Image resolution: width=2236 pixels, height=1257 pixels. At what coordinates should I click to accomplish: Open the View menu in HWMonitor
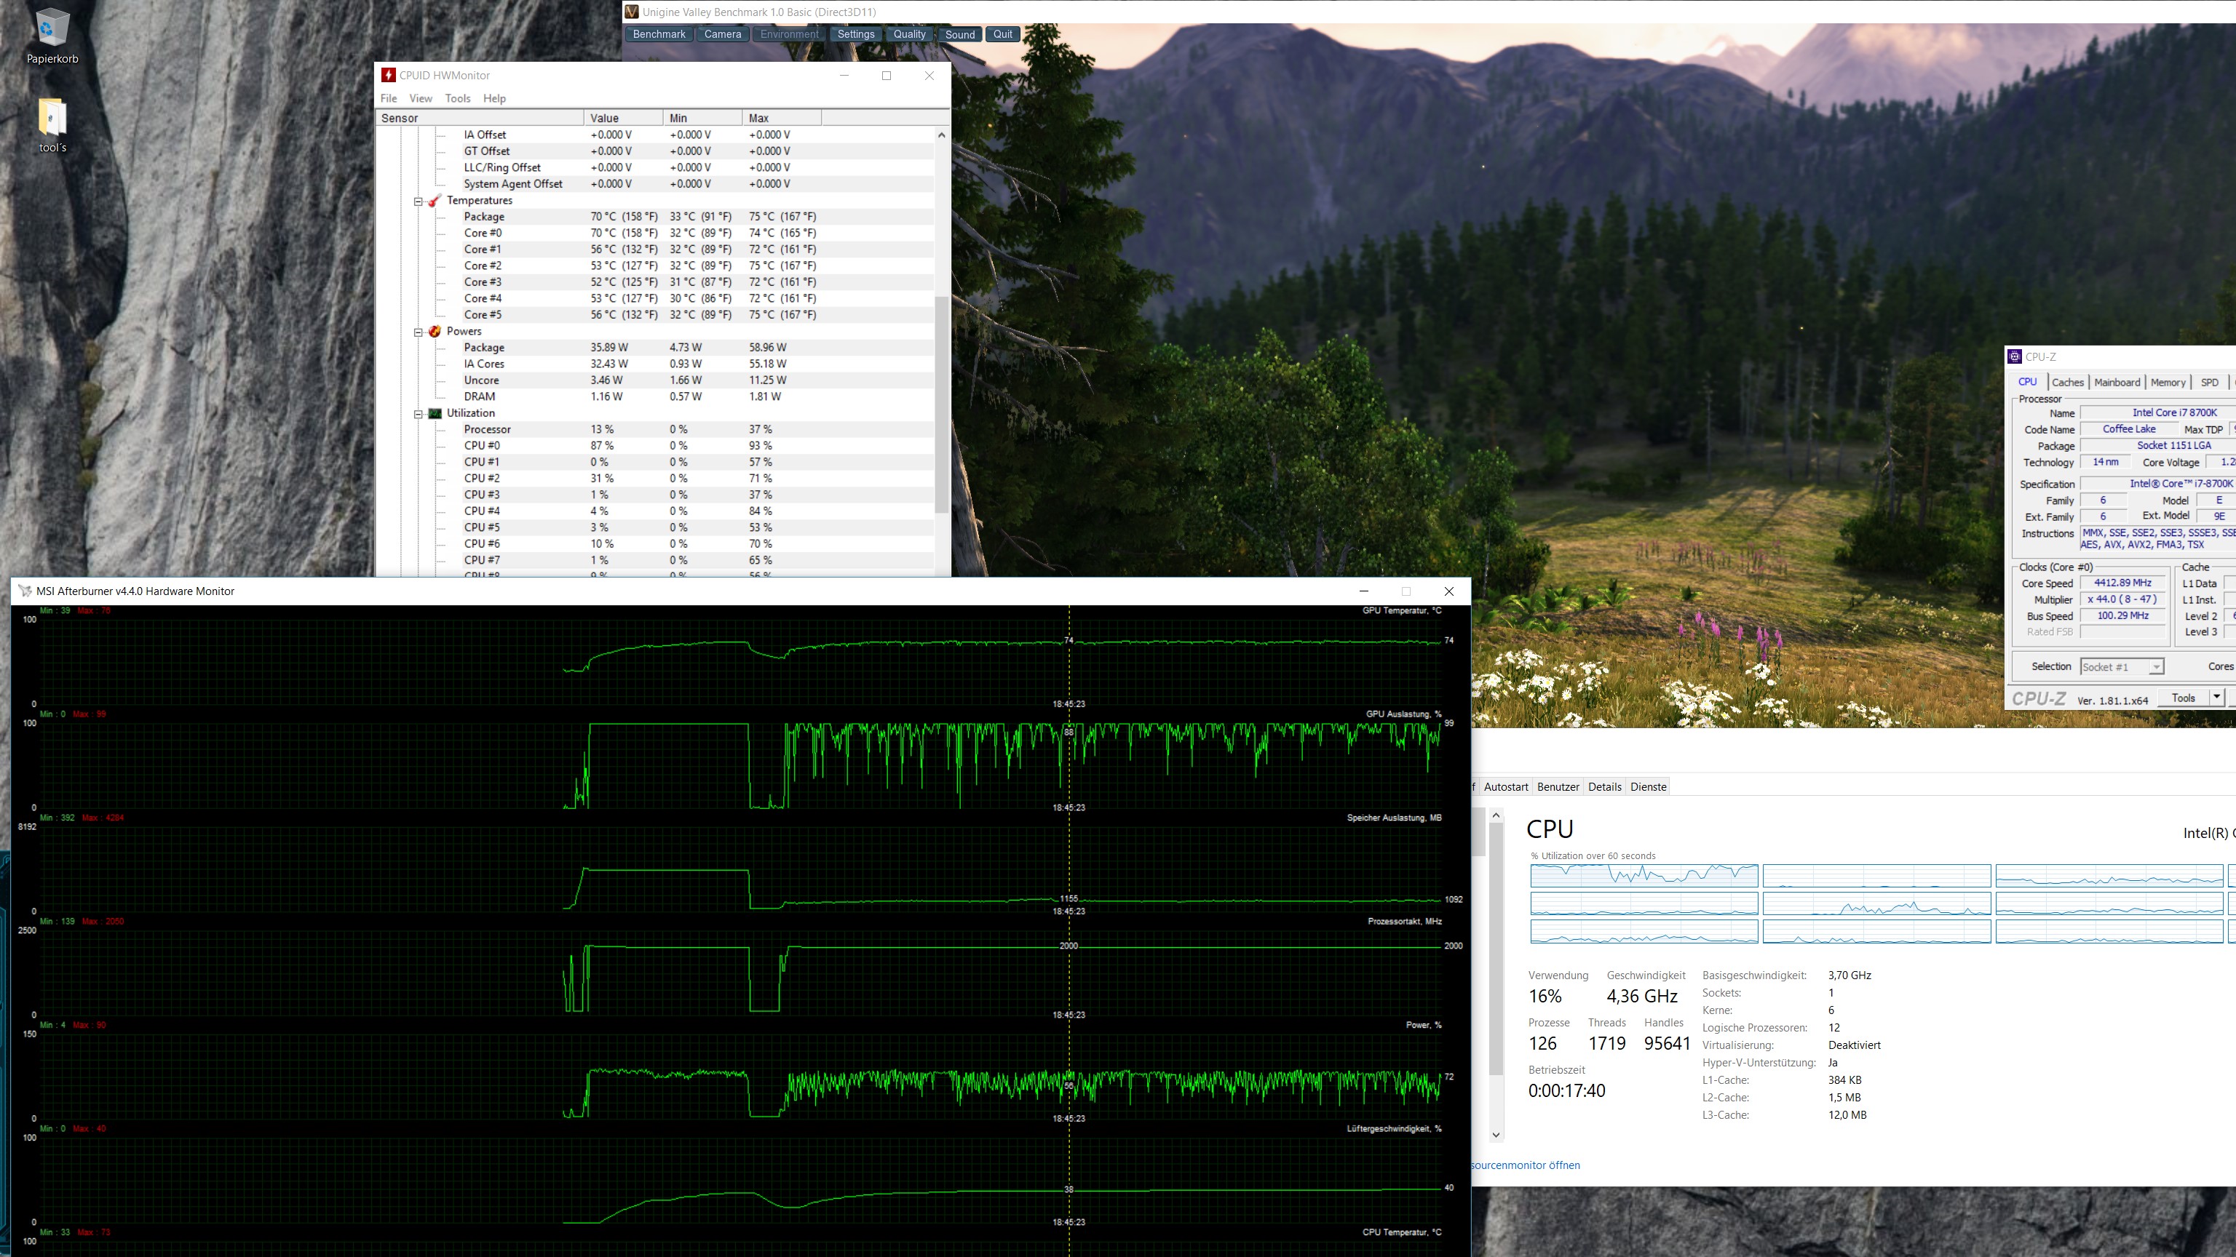pos(420,98)
